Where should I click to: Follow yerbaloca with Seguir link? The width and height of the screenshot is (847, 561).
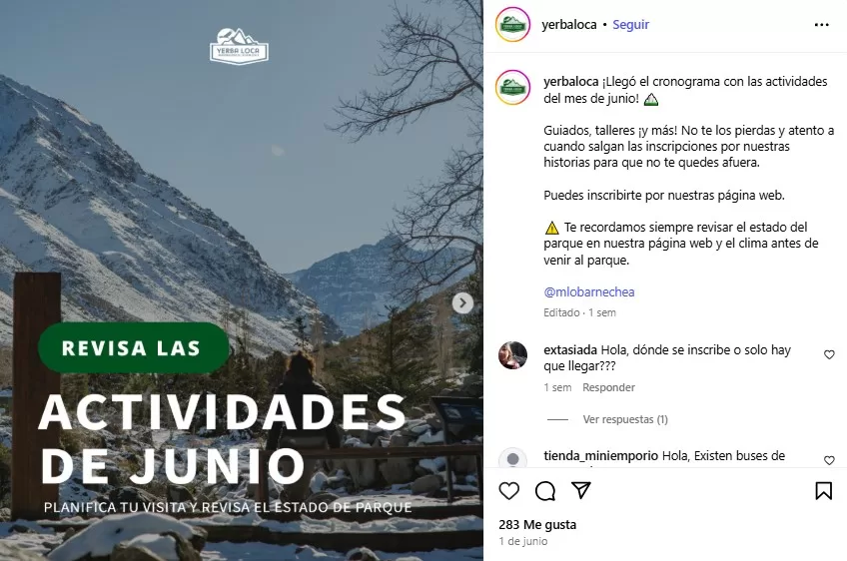tap(630, 24)
